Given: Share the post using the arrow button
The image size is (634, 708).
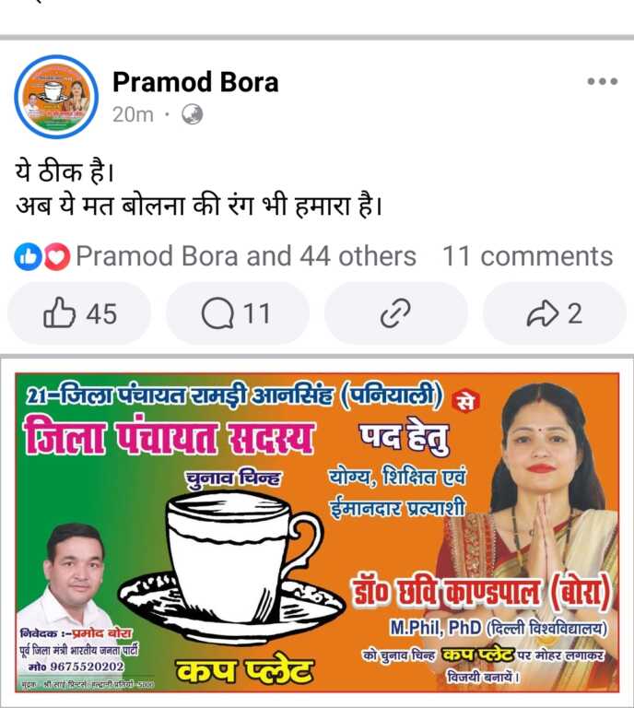Looking at the screenshot, I should (555, 313).
